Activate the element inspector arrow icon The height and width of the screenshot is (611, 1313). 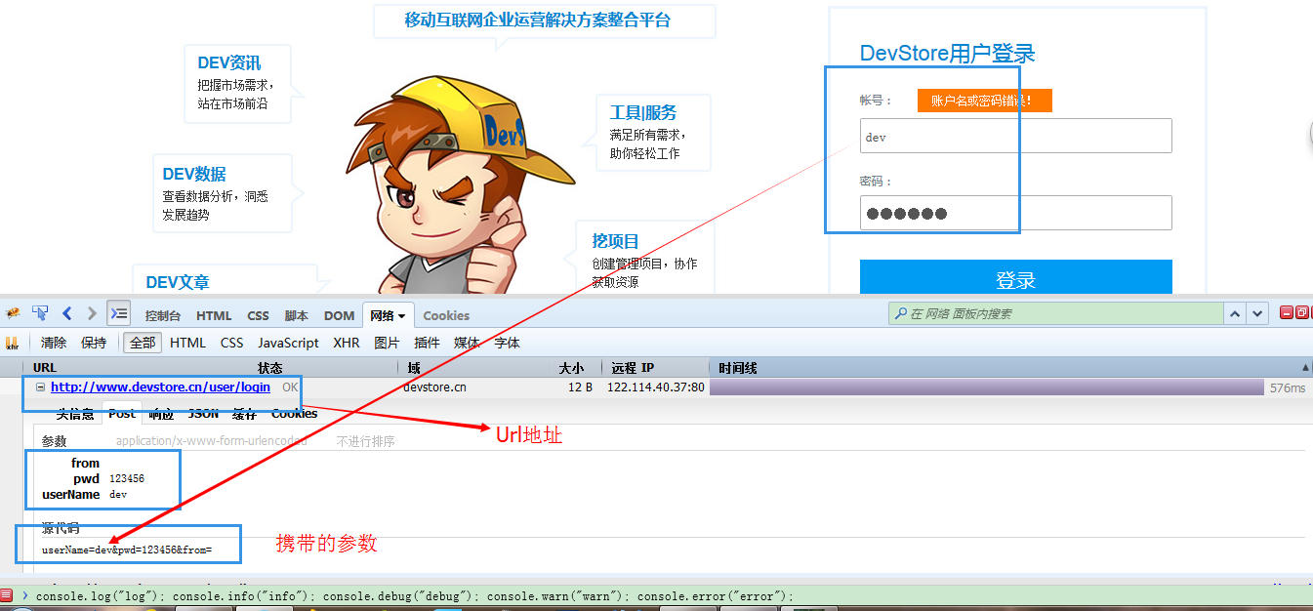point(40,314)
